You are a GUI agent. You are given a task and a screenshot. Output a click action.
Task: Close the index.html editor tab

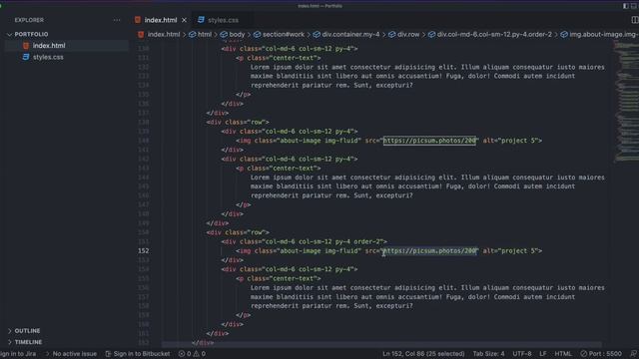click(184, 20)
